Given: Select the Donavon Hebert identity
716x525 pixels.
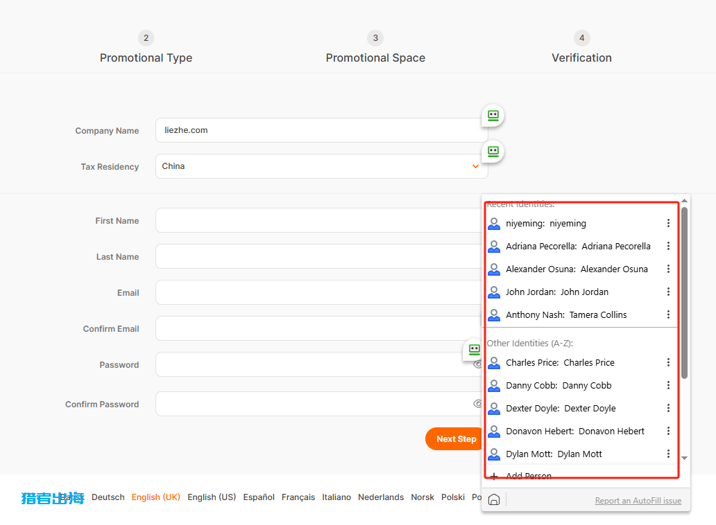Looking at the screenshot, I should (575, 431).
